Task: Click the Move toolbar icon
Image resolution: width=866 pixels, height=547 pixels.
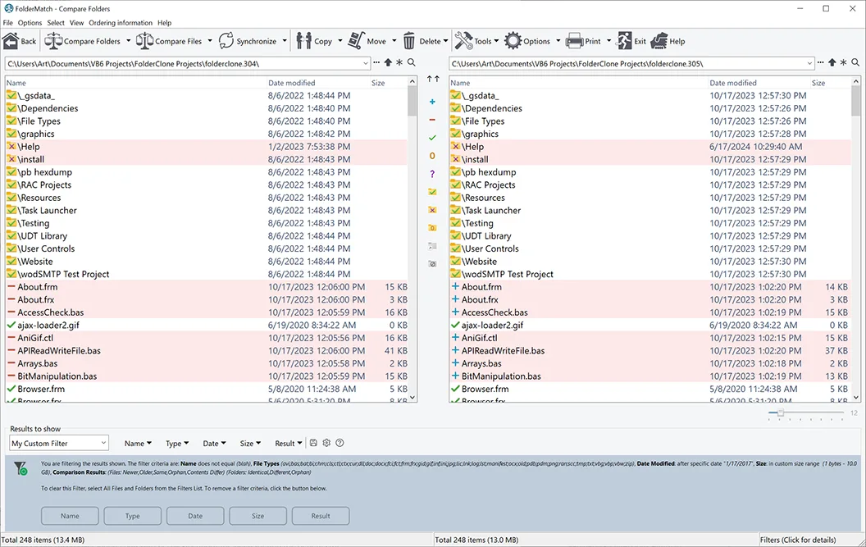Action: pos(356,41)
